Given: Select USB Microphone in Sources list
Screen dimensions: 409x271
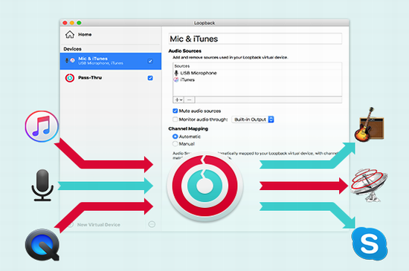Looking at the screenshot, I should (x=199, y=73).
